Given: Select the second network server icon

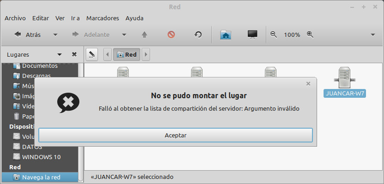Looking at the screenshot, I should coord(197,72).
